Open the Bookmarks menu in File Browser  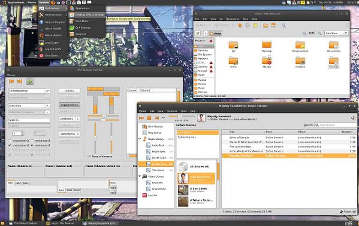click(233, 19)
